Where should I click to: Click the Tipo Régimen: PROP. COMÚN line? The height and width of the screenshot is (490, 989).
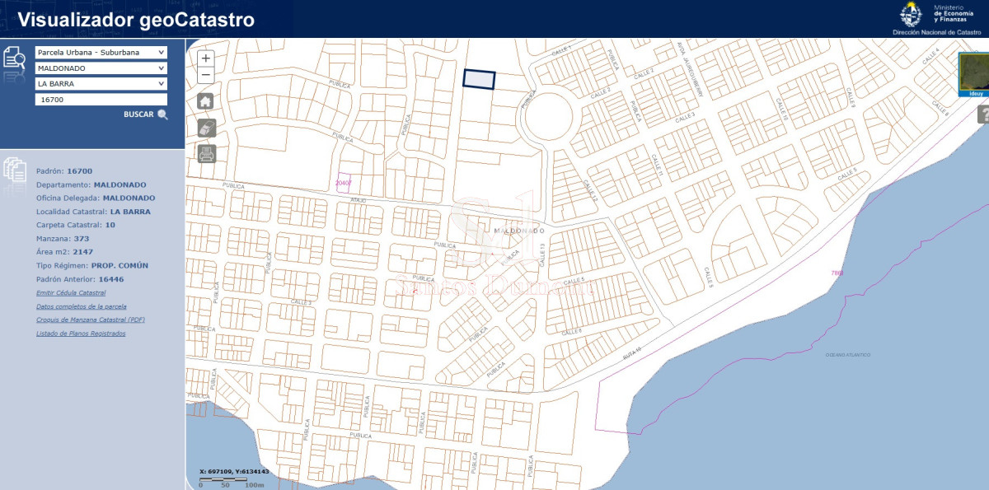coord(92,265)
